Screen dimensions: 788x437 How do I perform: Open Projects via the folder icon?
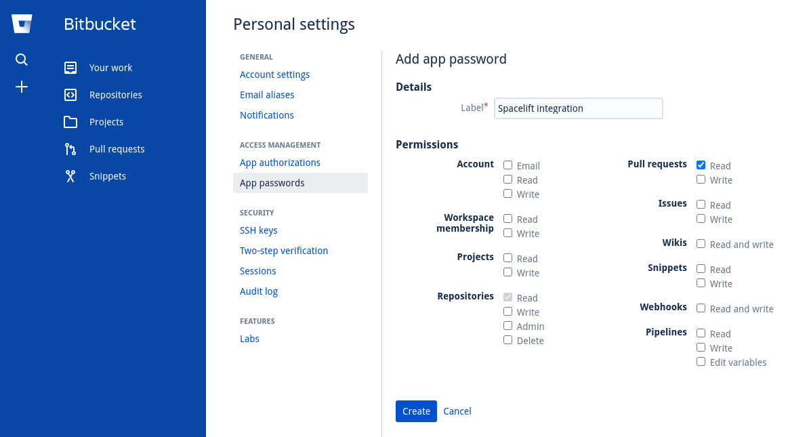point(70,121)
